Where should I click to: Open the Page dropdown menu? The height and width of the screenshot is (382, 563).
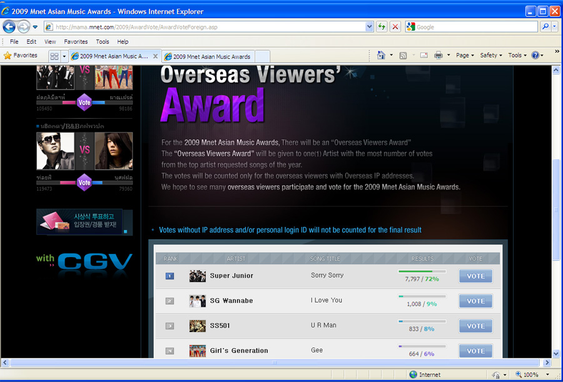tap(465, 55)
